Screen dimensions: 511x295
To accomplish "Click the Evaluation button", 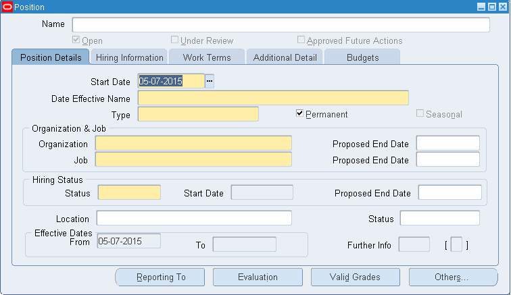I will coord(258,277).
